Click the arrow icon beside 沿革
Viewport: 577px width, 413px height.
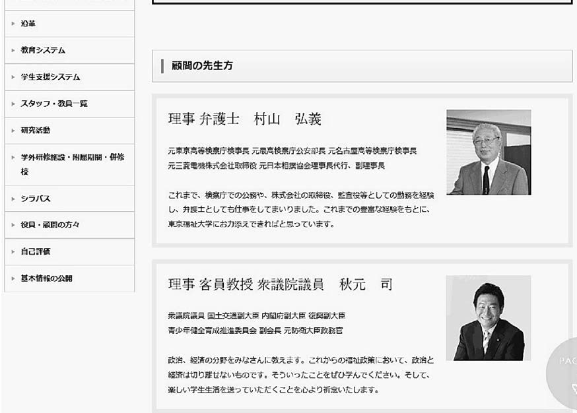(13, 24)
